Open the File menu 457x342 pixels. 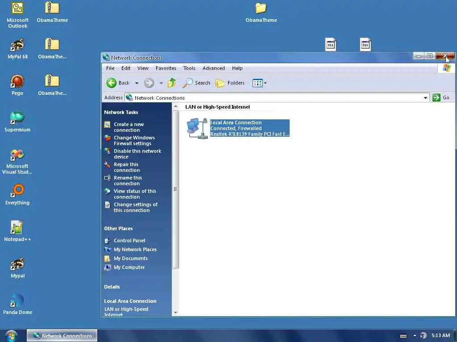[110, 68]
